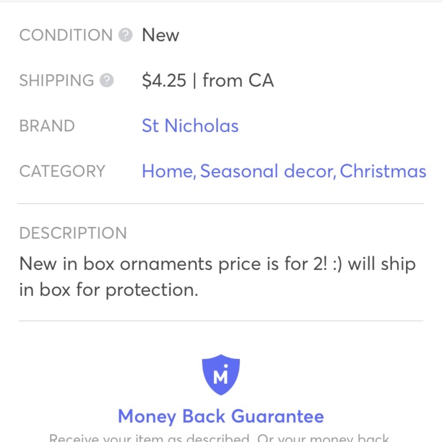Click the CONDITION label text
442x442 pixels.
point(66,35)
